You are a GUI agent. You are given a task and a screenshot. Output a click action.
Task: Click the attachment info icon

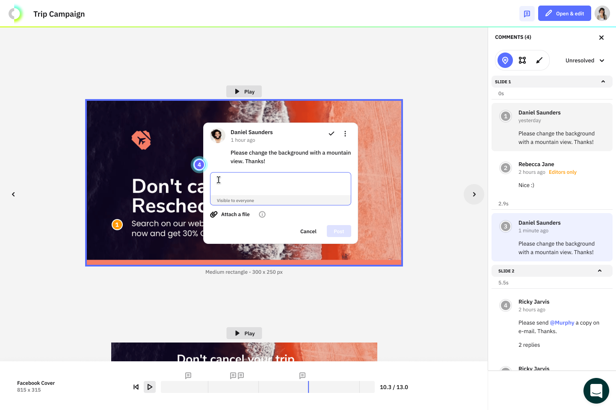pos(262,214)
